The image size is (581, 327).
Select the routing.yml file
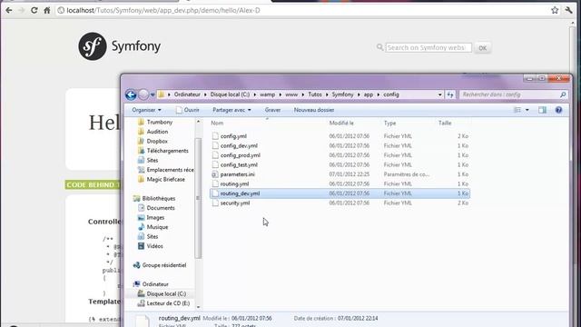click(x=340, y=183)
